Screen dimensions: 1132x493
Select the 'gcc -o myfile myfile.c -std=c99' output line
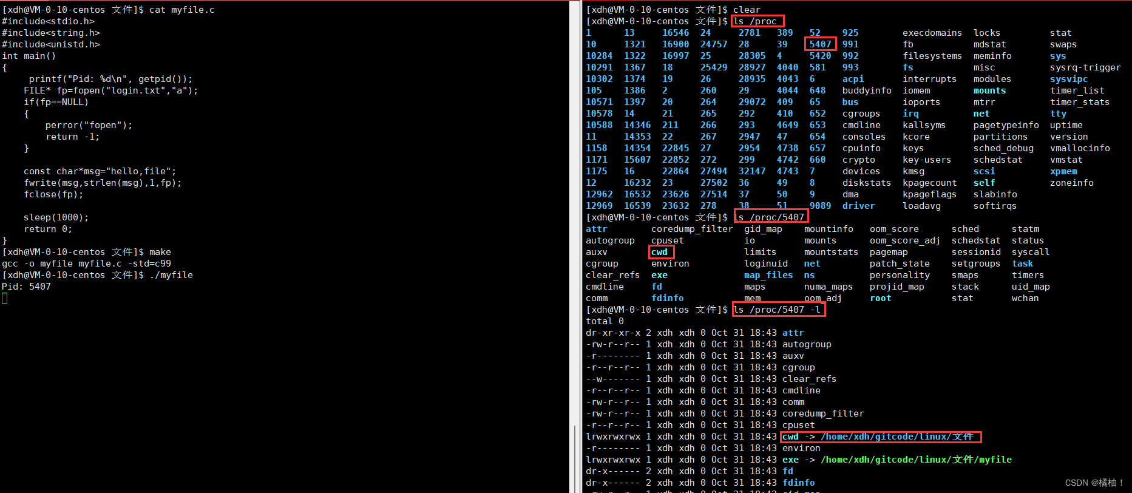(x=87, y=263)
